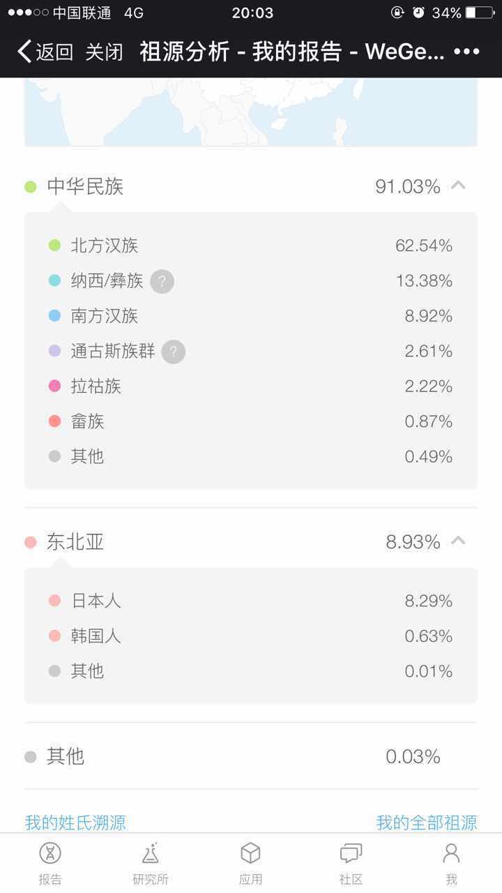Collapse the 中华民族 section chevron

[x=458, y=186]
